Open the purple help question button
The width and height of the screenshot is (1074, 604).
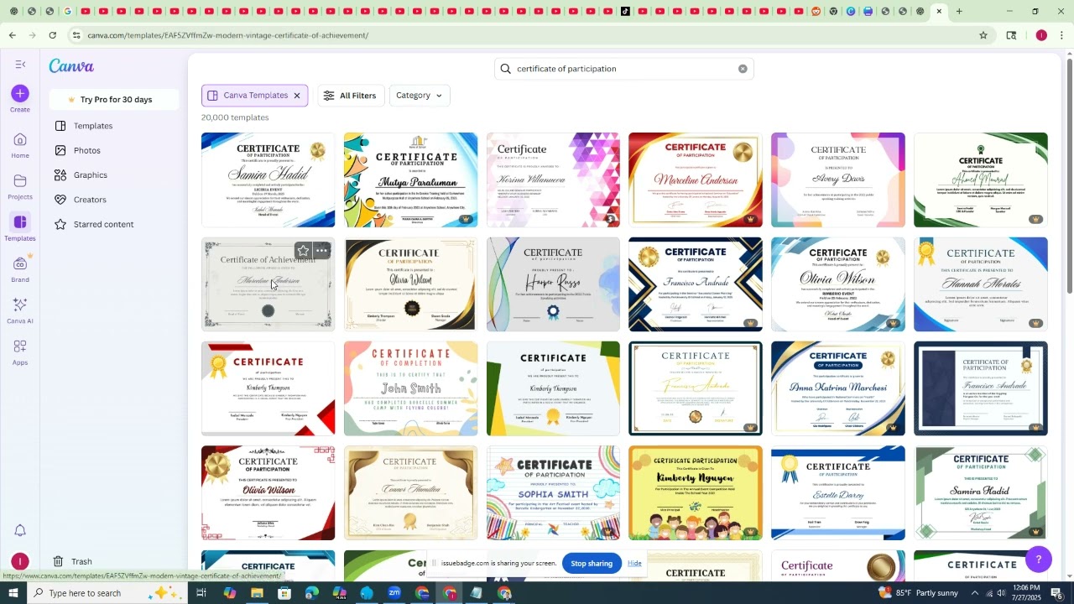coord(1039,559)
